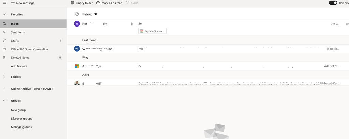Select the Inbox folder in Favorites
This screenshot has width=349, height=139.
point(33,24)
